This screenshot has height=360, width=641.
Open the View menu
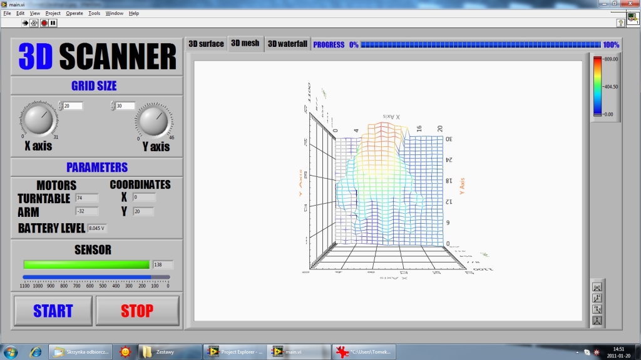click(35, 13)
